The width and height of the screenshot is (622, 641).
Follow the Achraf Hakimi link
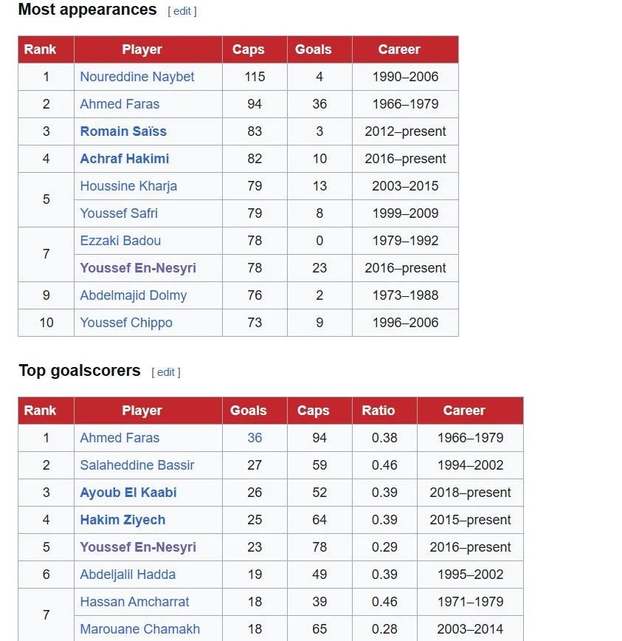point(125,159)
